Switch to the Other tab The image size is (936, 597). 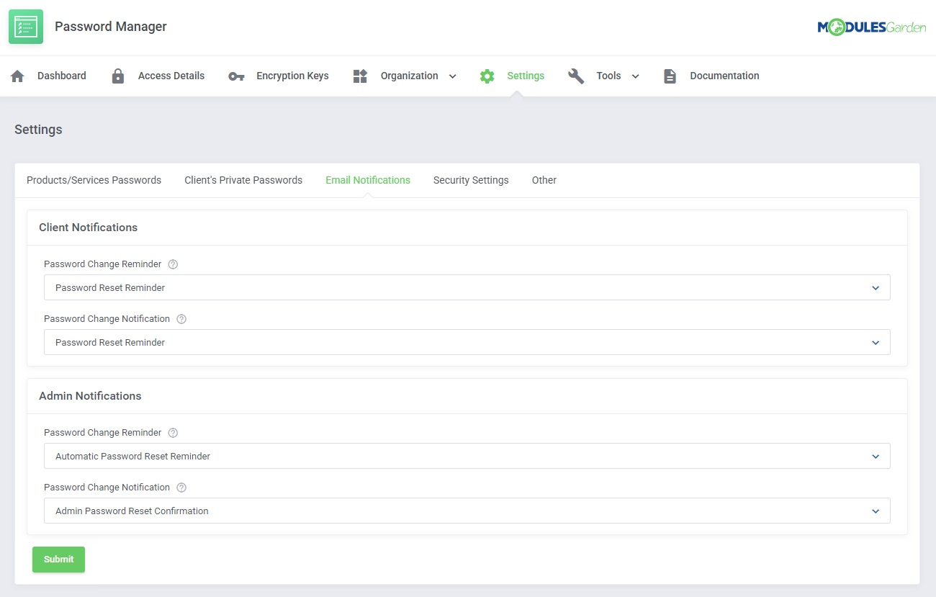point(544,180)
